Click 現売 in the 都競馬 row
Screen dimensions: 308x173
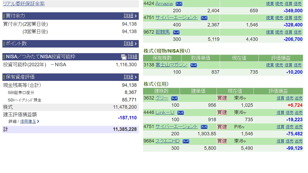click(x=279, y=32)
